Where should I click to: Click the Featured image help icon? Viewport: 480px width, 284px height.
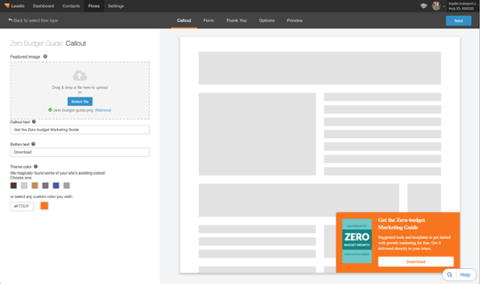tap(45, 56)
